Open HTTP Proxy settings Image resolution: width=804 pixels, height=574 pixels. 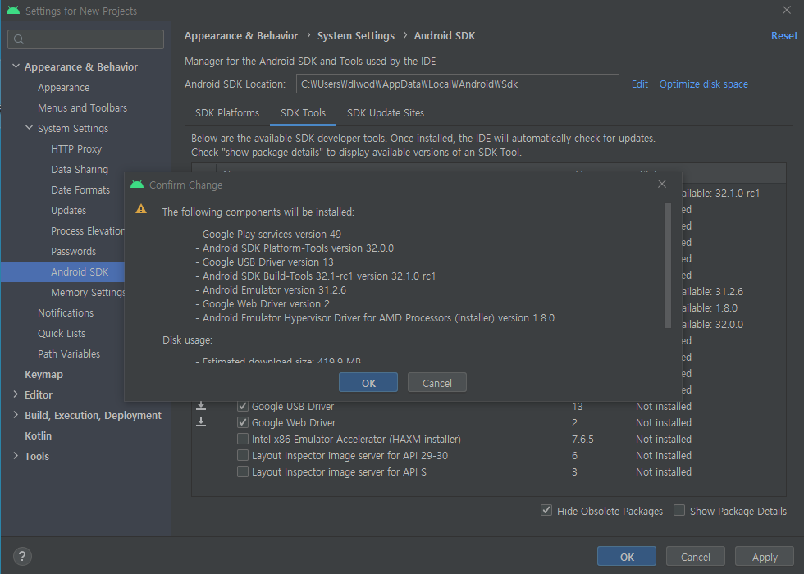coord(76,148)
